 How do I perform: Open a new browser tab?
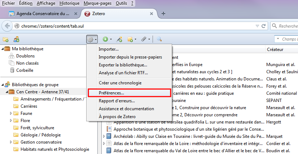coord(163,14)
